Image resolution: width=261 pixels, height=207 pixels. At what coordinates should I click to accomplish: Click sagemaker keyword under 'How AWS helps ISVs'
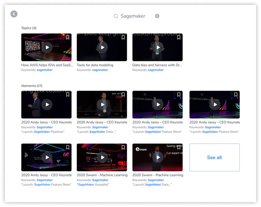pos(45,70)
